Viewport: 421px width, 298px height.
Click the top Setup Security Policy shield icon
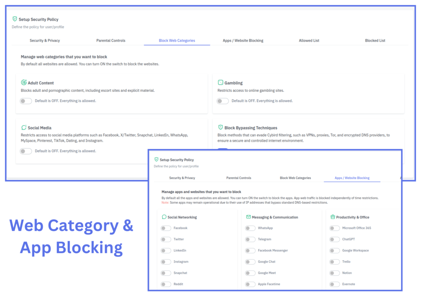[x=15, y=19]
